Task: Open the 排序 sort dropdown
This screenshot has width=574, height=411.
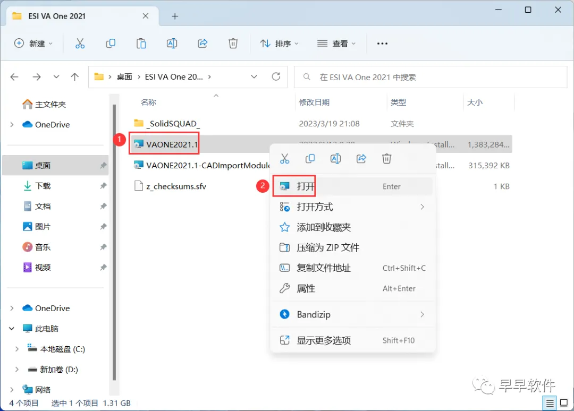Action: (x=280, y=44)
